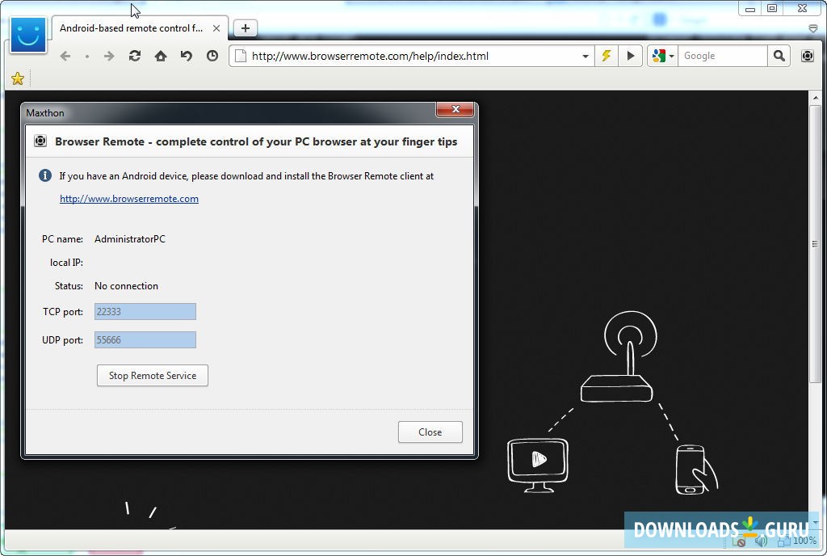
Task: Close the Android-based remote control tab
Action: pos(216,28)
